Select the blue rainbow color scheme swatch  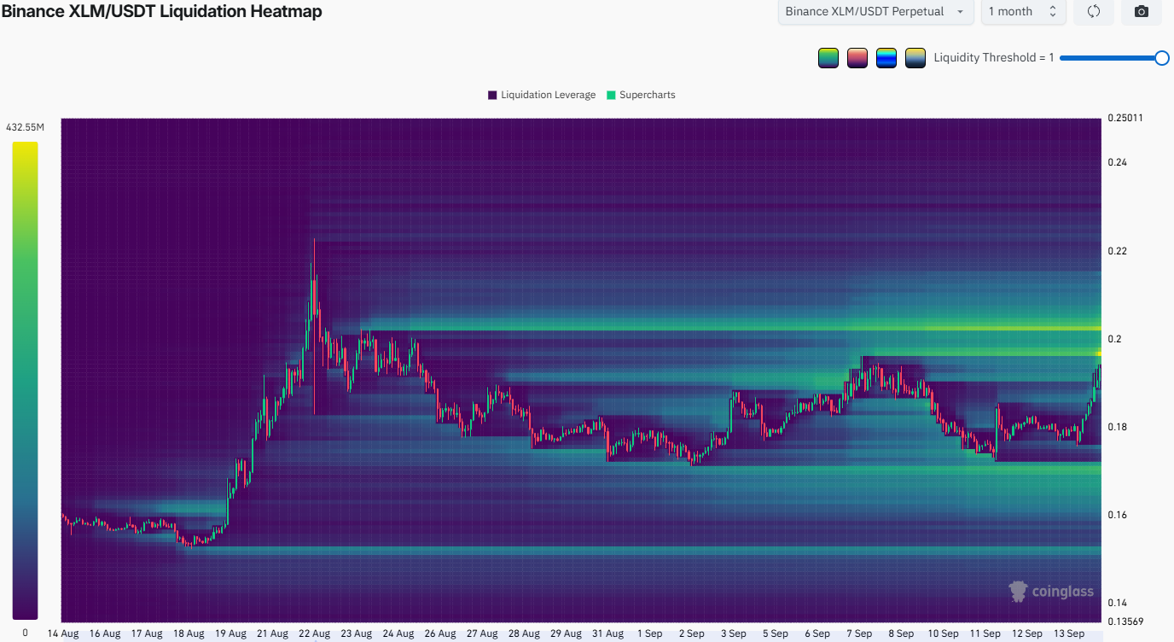point(886,58)
